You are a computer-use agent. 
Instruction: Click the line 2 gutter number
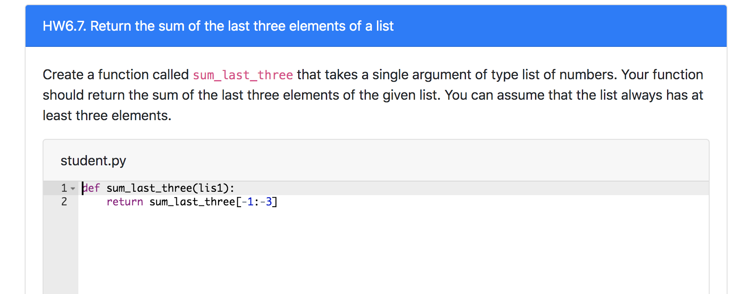[63, 202]
